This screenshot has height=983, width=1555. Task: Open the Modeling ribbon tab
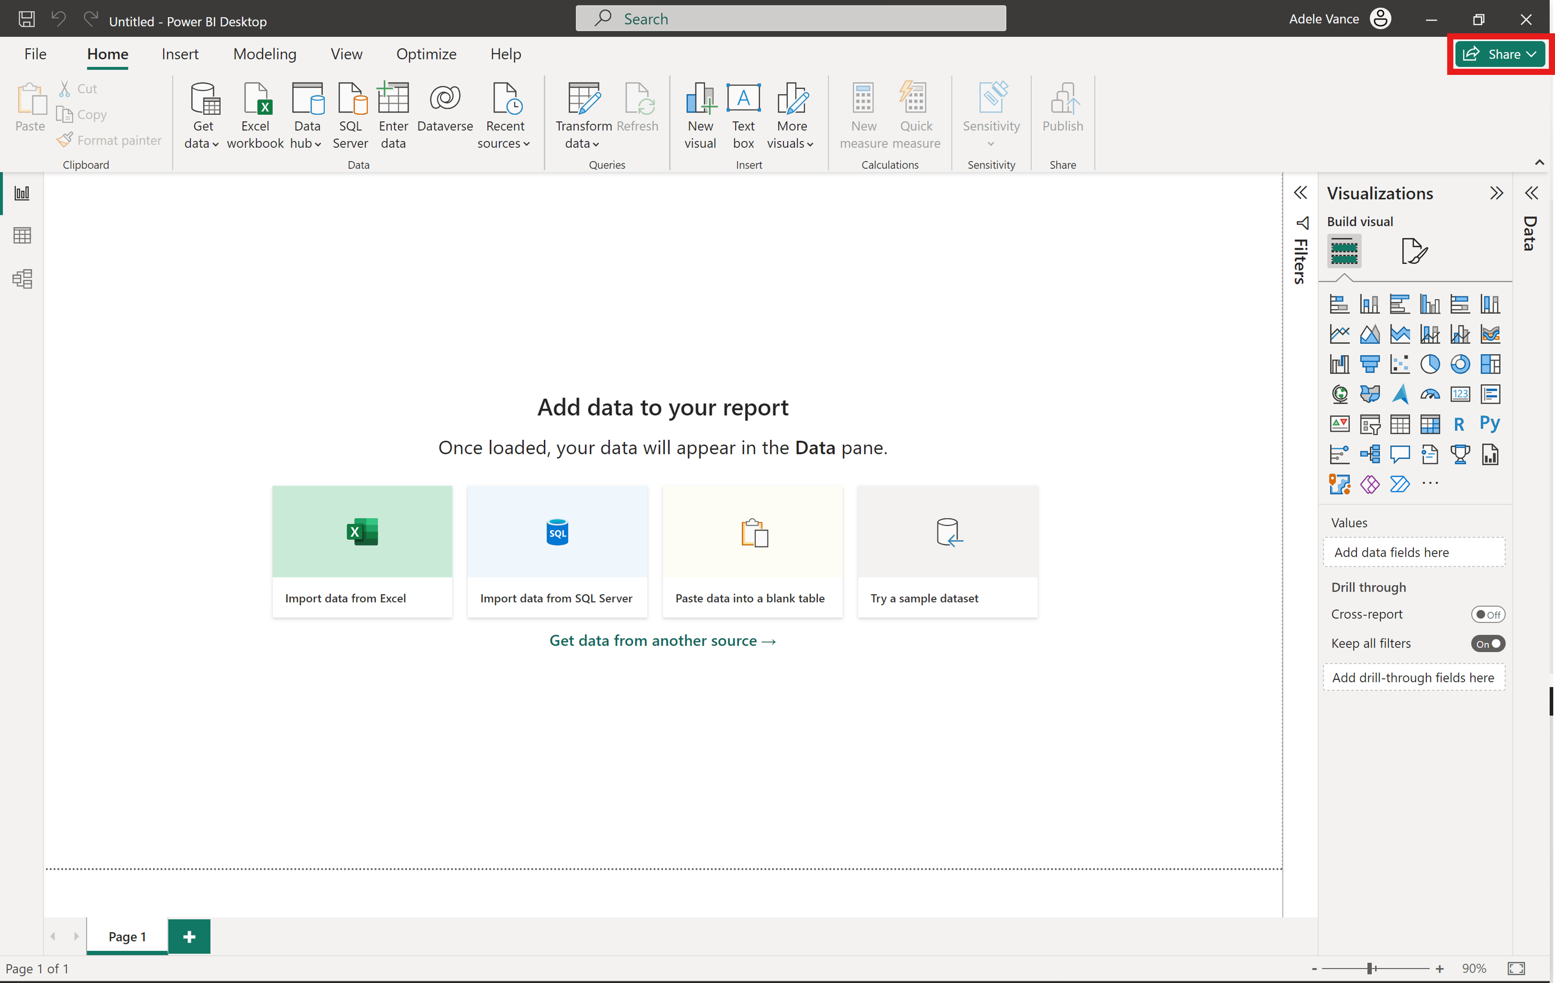(x=265, y=54)
